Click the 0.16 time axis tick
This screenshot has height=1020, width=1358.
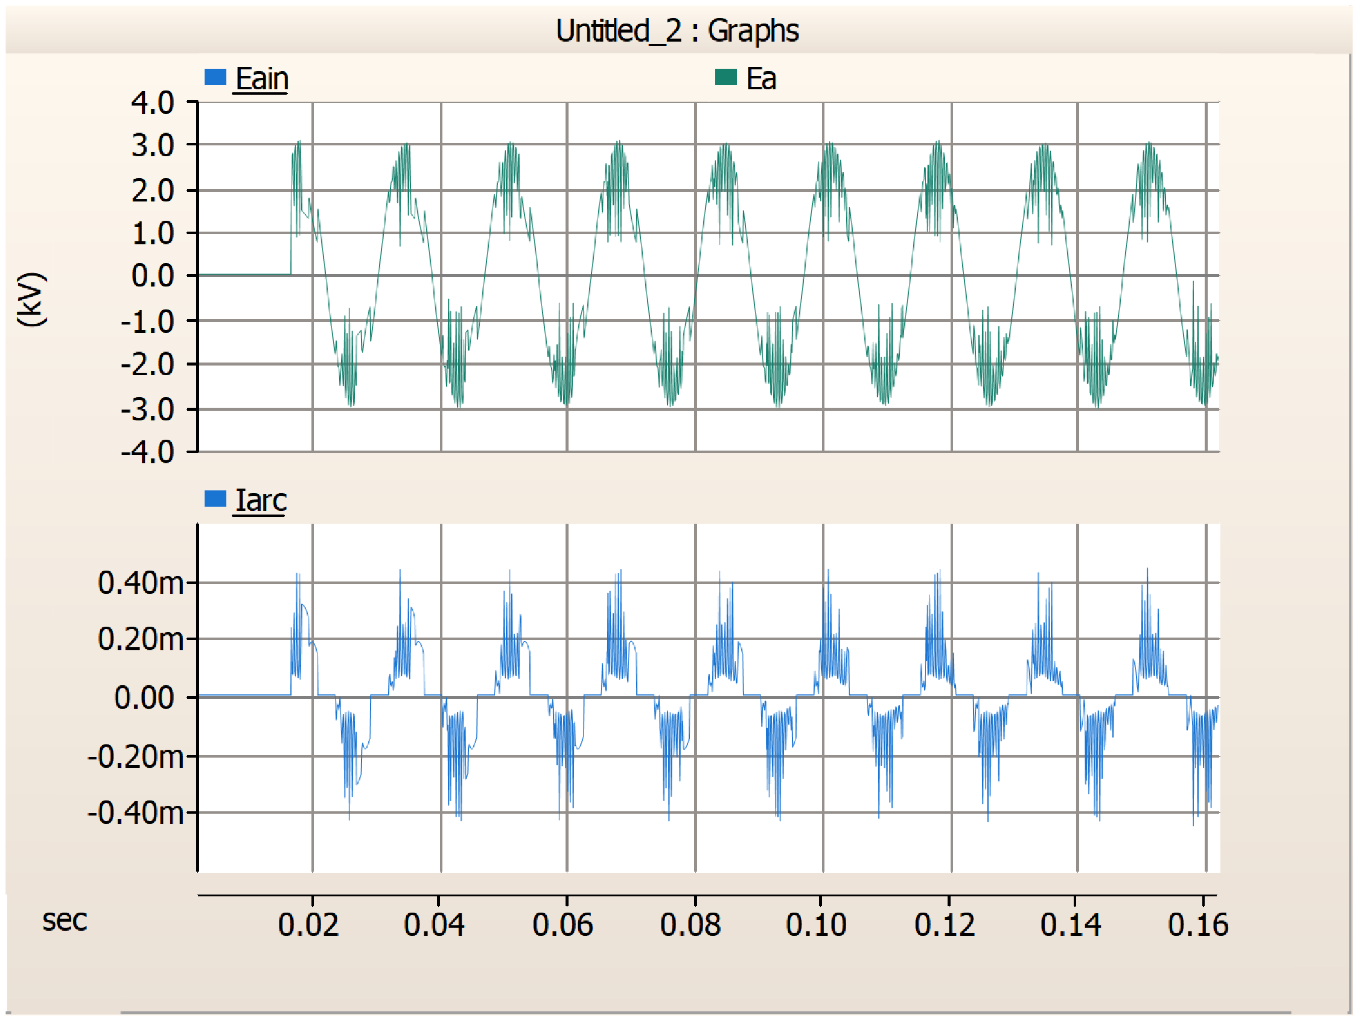pos(1199,925)
